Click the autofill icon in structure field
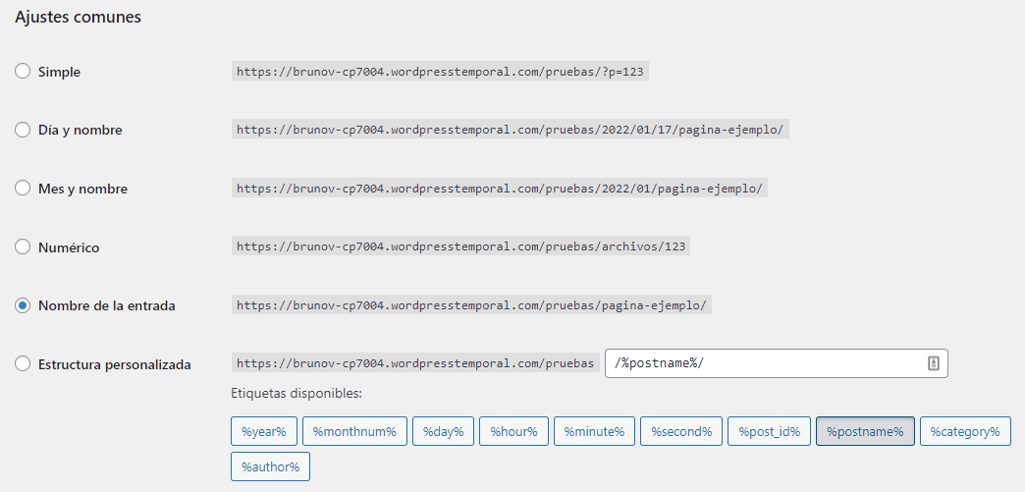Viewport: 1025px width, 492px height. [934, 363]
